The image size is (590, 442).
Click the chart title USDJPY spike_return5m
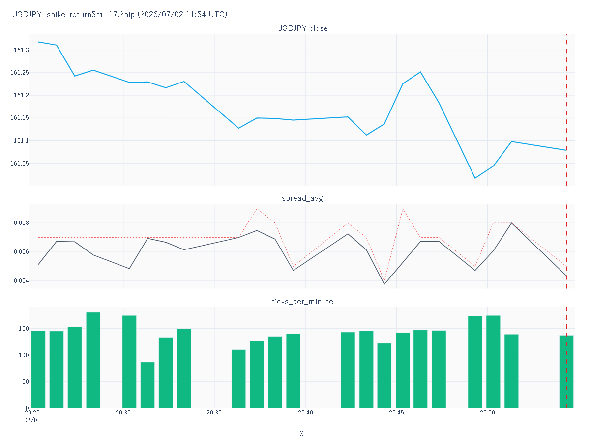click(119, 15)
